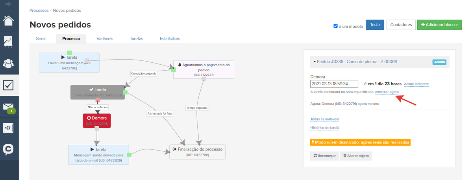Open the safe vault icon in sidebar
The image size is (472, 180).
point(9,128)
